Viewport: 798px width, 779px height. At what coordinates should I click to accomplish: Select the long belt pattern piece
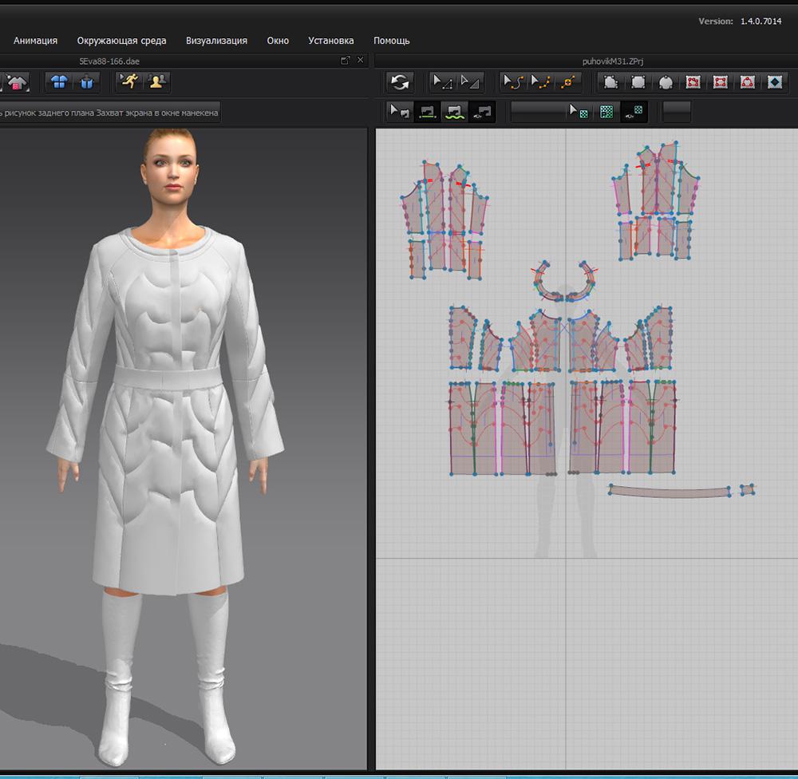(x=669, y=492)
